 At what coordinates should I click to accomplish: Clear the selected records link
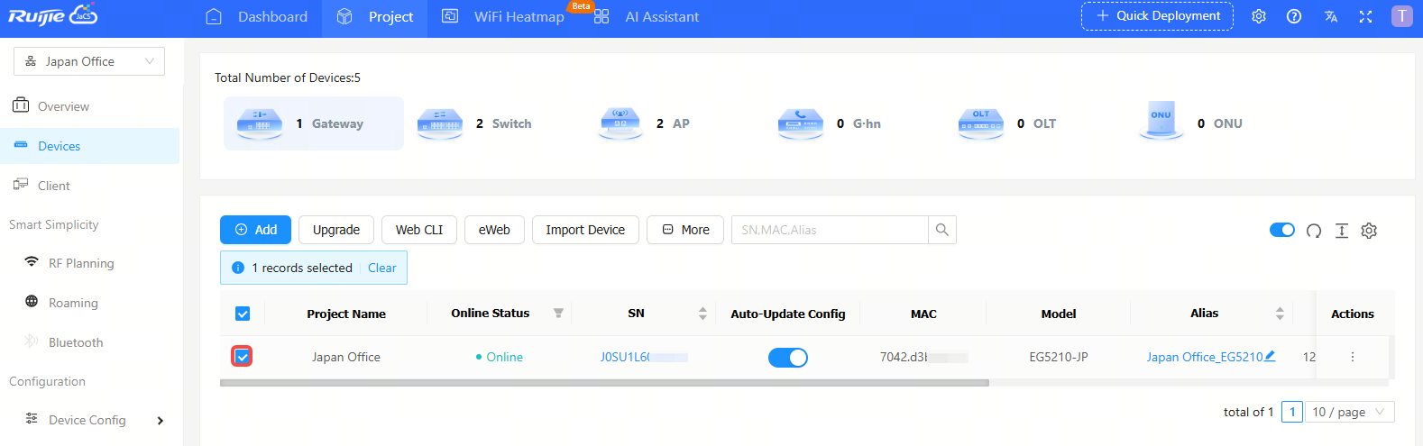[x=381, y=268]
